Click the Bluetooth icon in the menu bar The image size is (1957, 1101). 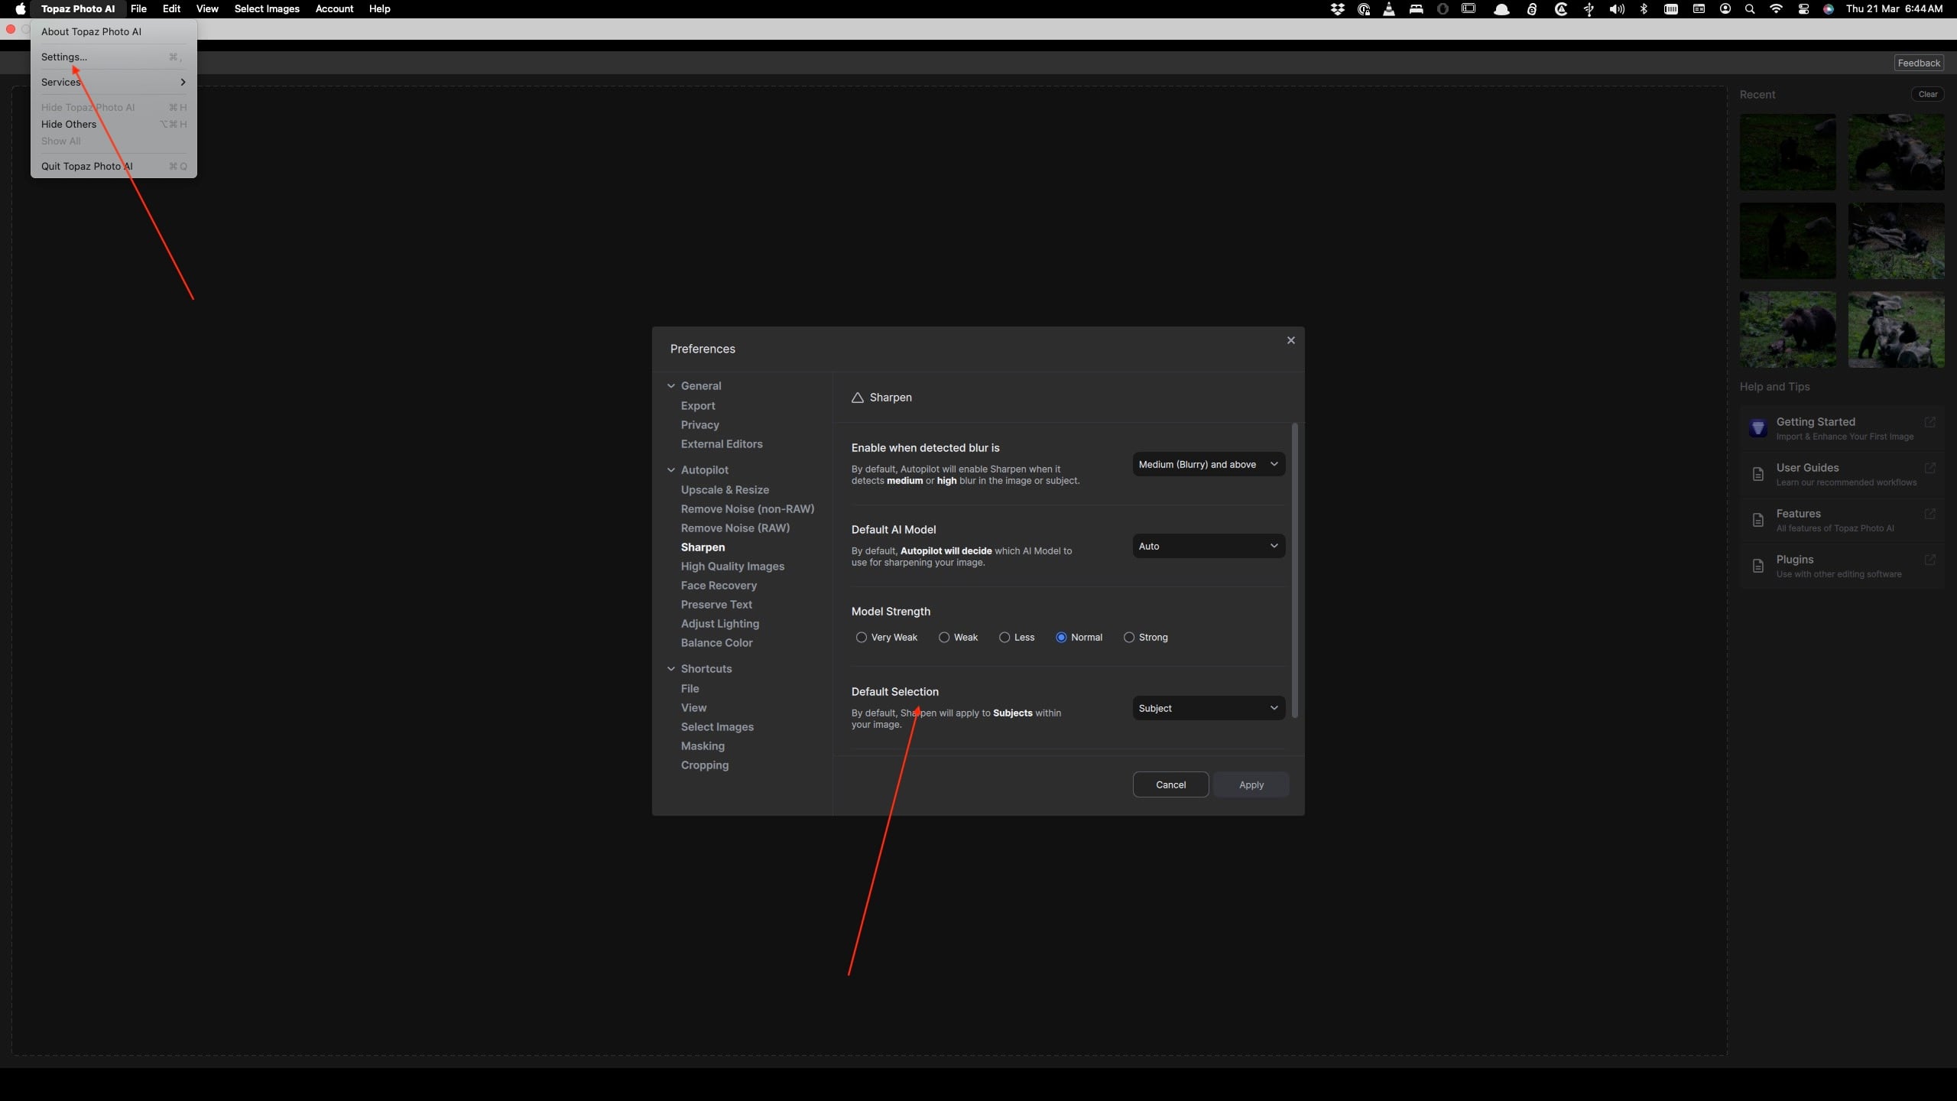tap(1644, 9)
